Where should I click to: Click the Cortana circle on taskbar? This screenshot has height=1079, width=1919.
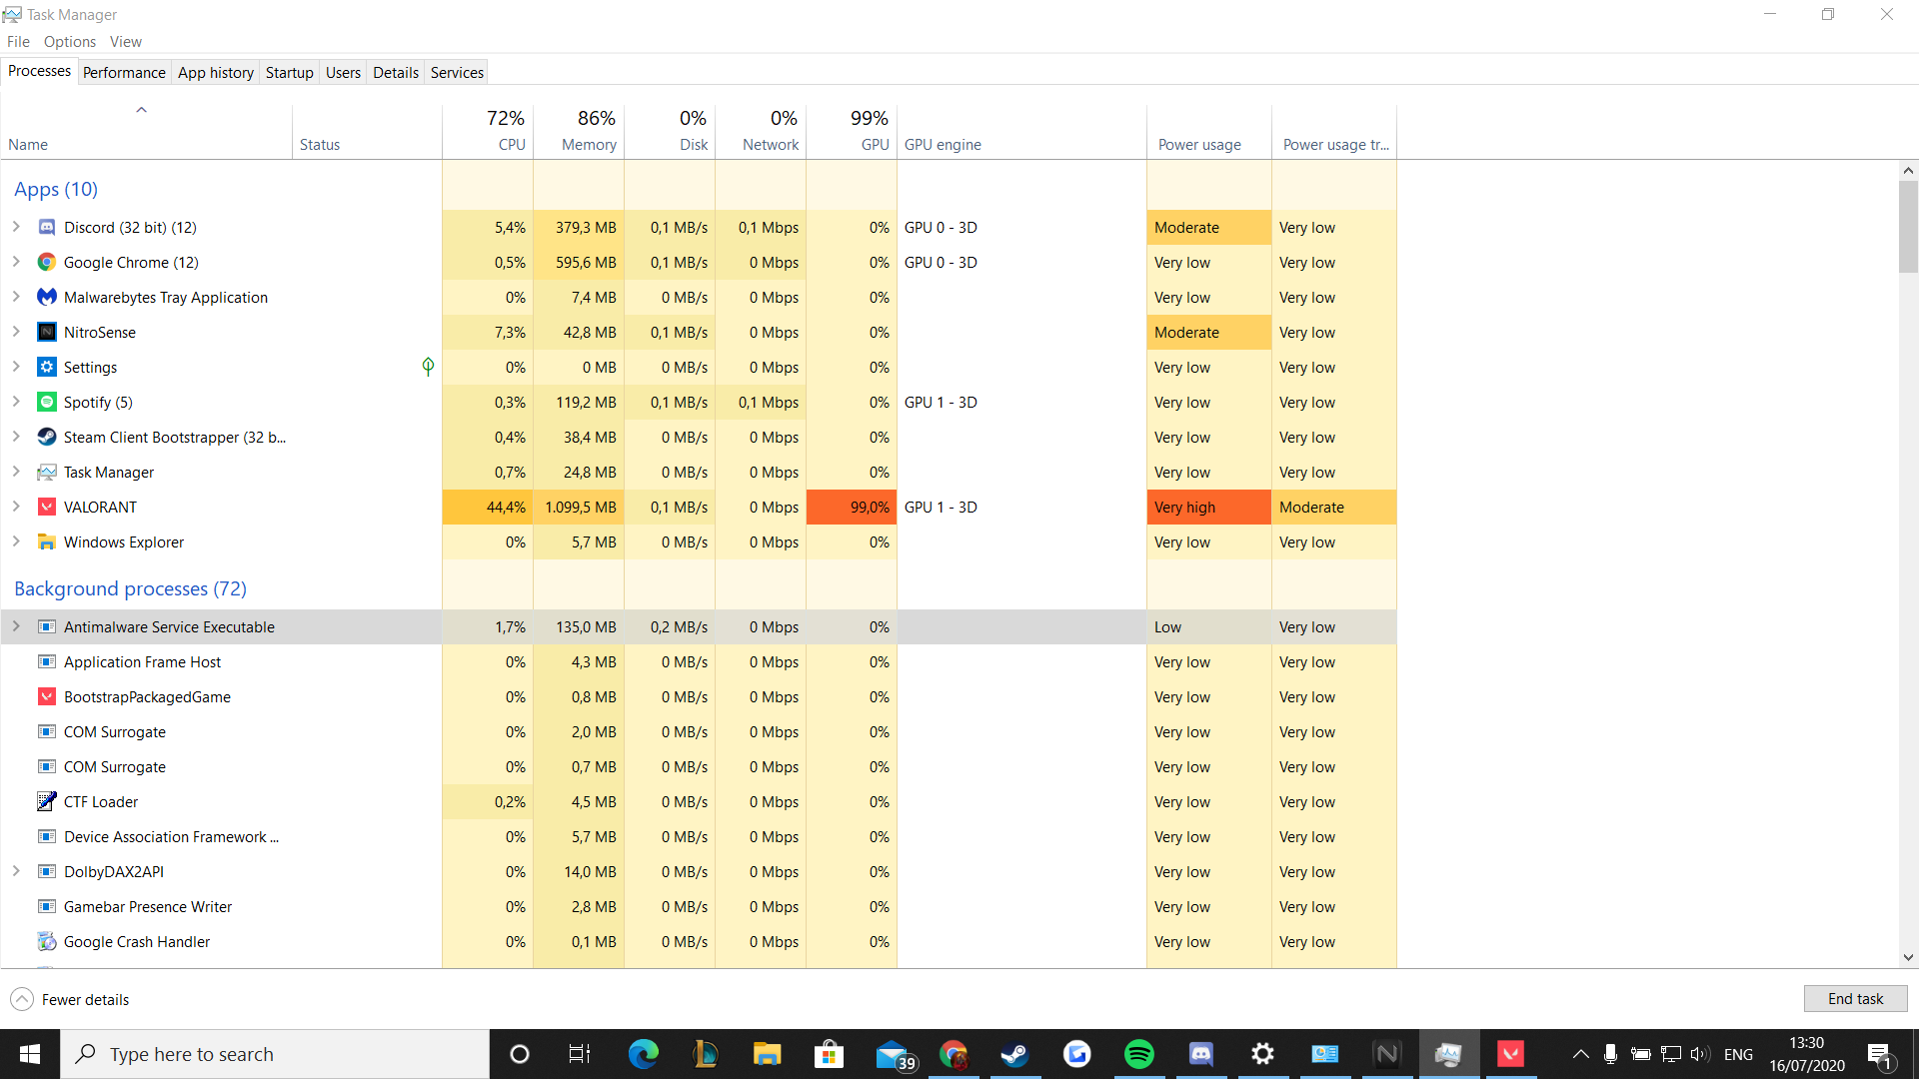point(519,1054)
